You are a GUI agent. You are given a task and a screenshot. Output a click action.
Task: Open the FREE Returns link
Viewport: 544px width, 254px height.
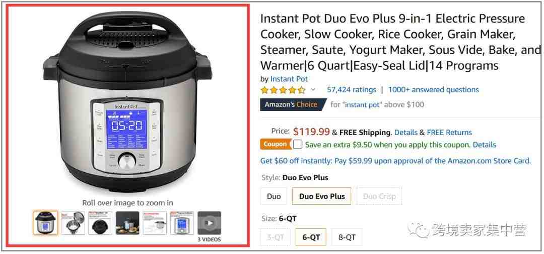(449, 133)
